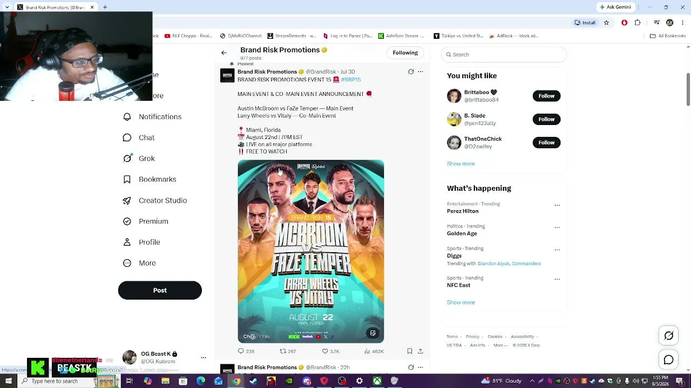
Task: Open Diggs trending topic
Action: pyautogui.click(x=454, y=256)
